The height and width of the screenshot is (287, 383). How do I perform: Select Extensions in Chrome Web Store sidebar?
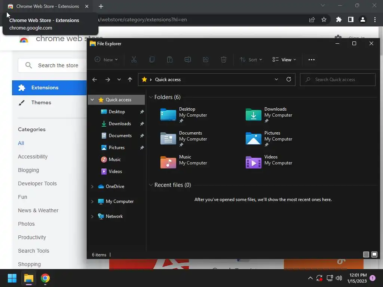pos(49,87)
